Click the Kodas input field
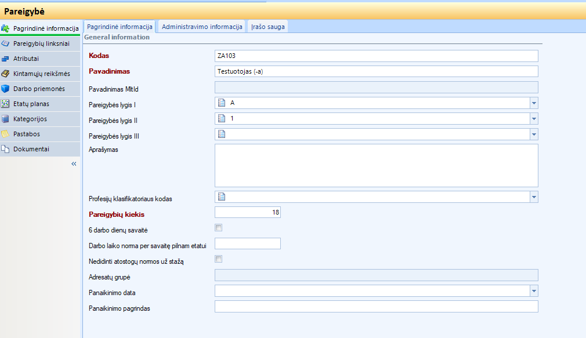Viewport: 586px width, 338px height. [x=376, y=56]
